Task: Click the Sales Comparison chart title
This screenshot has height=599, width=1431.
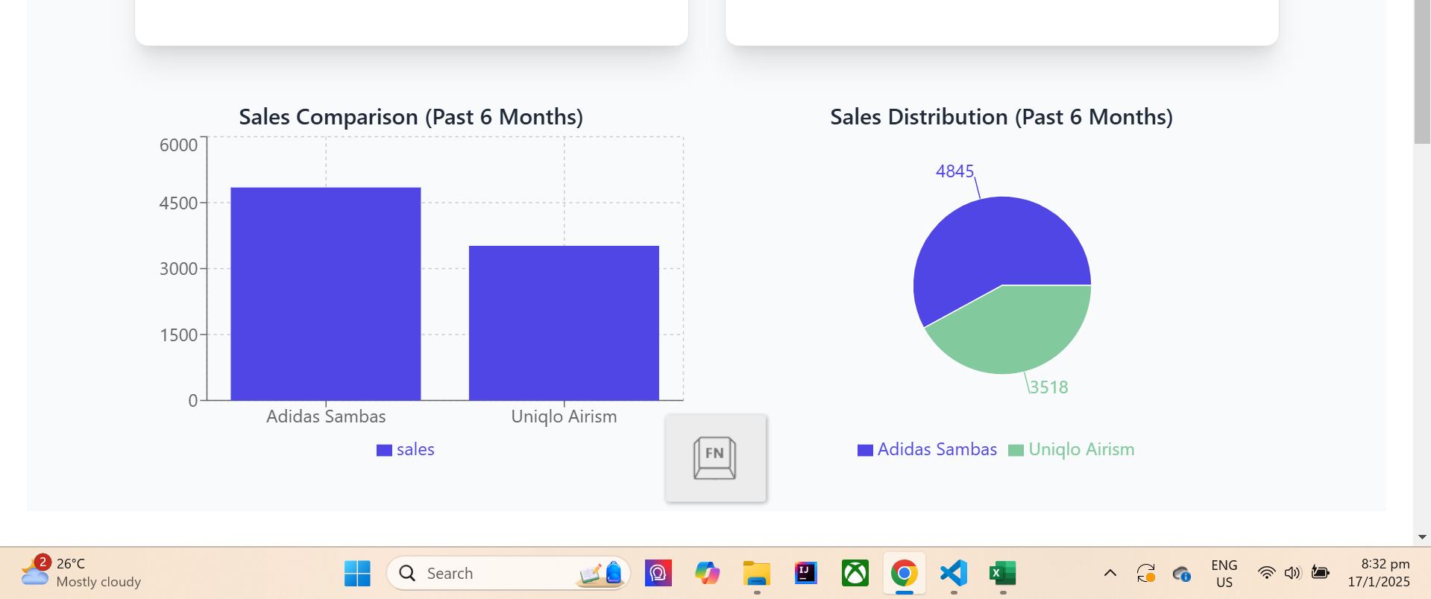Action: [411, 117]
